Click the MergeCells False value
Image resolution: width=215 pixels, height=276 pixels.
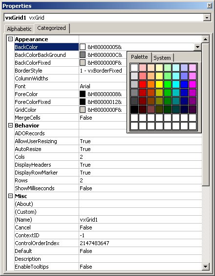click(86, 118)
